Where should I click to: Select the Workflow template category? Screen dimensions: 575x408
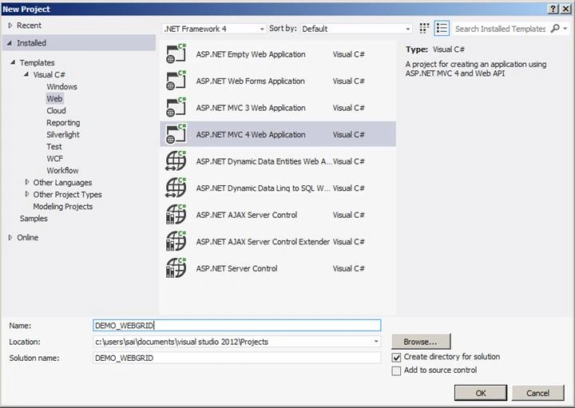point(62,170)
